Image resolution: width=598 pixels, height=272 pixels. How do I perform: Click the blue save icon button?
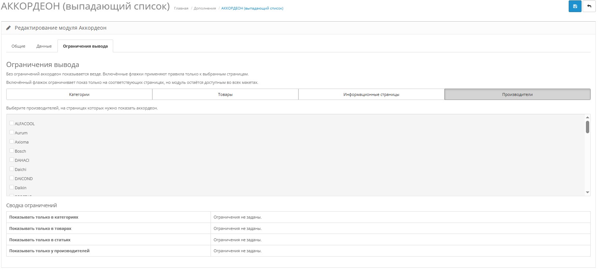coord(575,6)
